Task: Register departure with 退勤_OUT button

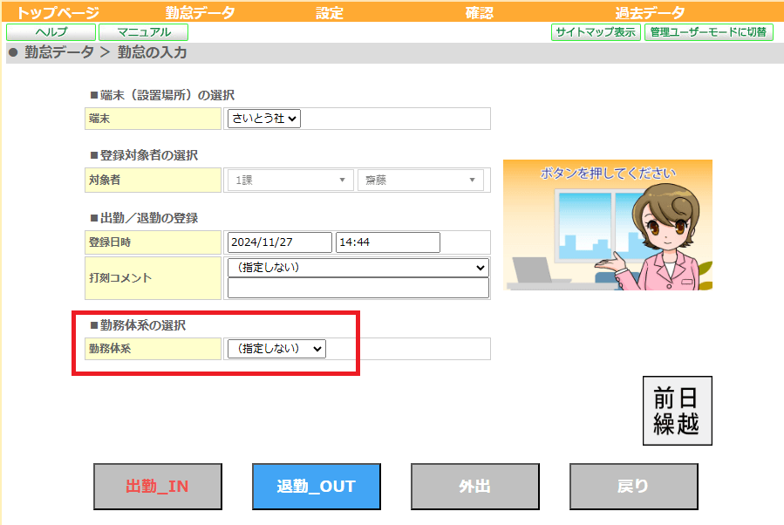Action: click(316, 486)
